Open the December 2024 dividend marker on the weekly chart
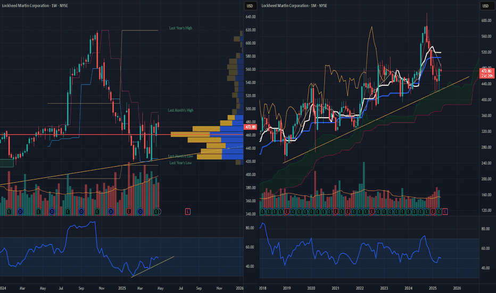Screen dimensions: 496x293 (x=111, y=211)
